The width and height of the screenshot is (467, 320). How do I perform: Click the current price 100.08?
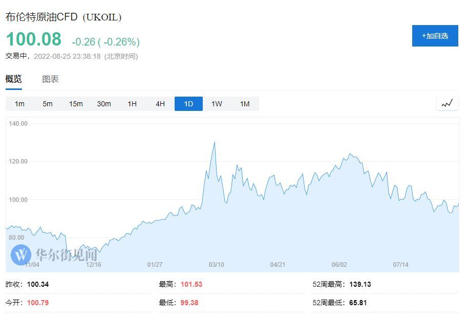[34, 39]
